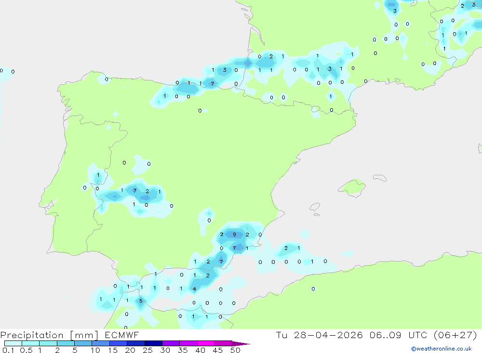Click the legend label '10'
Viewport: 482px width, 353px height.
95,350
